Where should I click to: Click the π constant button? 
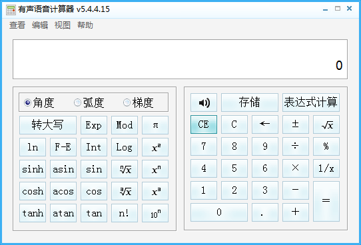(155, 125)
